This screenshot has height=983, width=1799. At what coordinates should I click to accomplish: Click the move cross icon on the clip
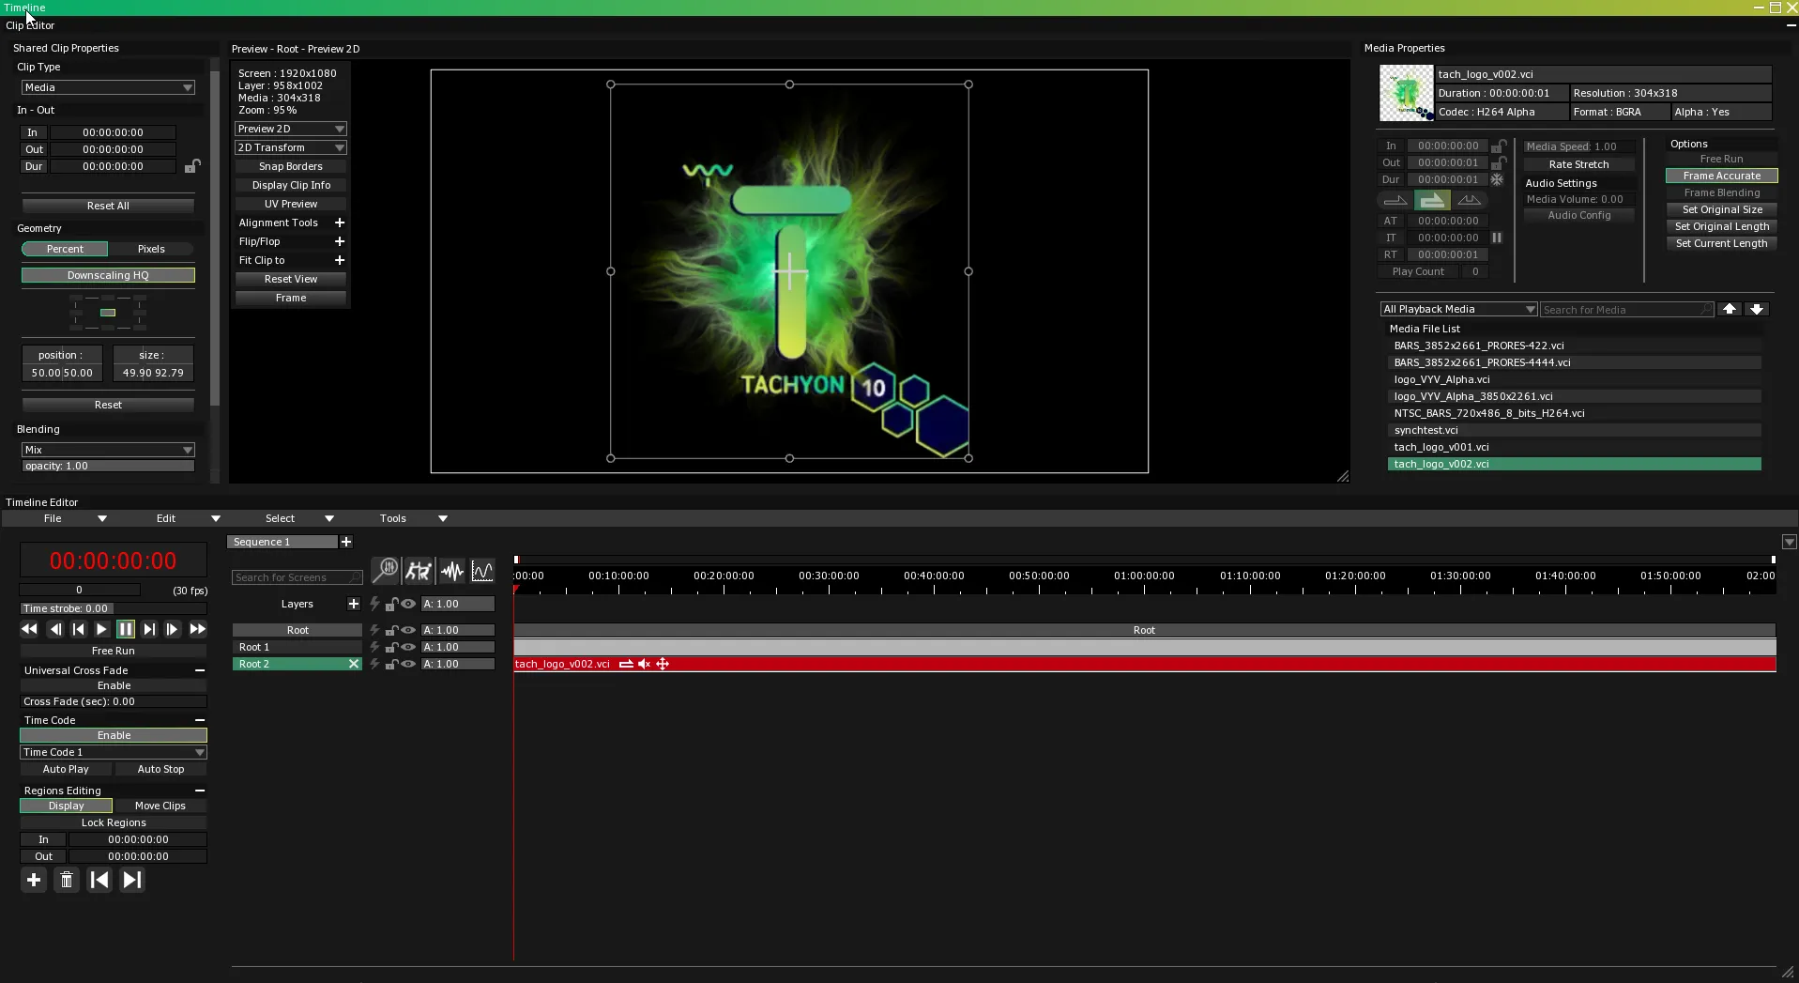(x=663, y=664)
